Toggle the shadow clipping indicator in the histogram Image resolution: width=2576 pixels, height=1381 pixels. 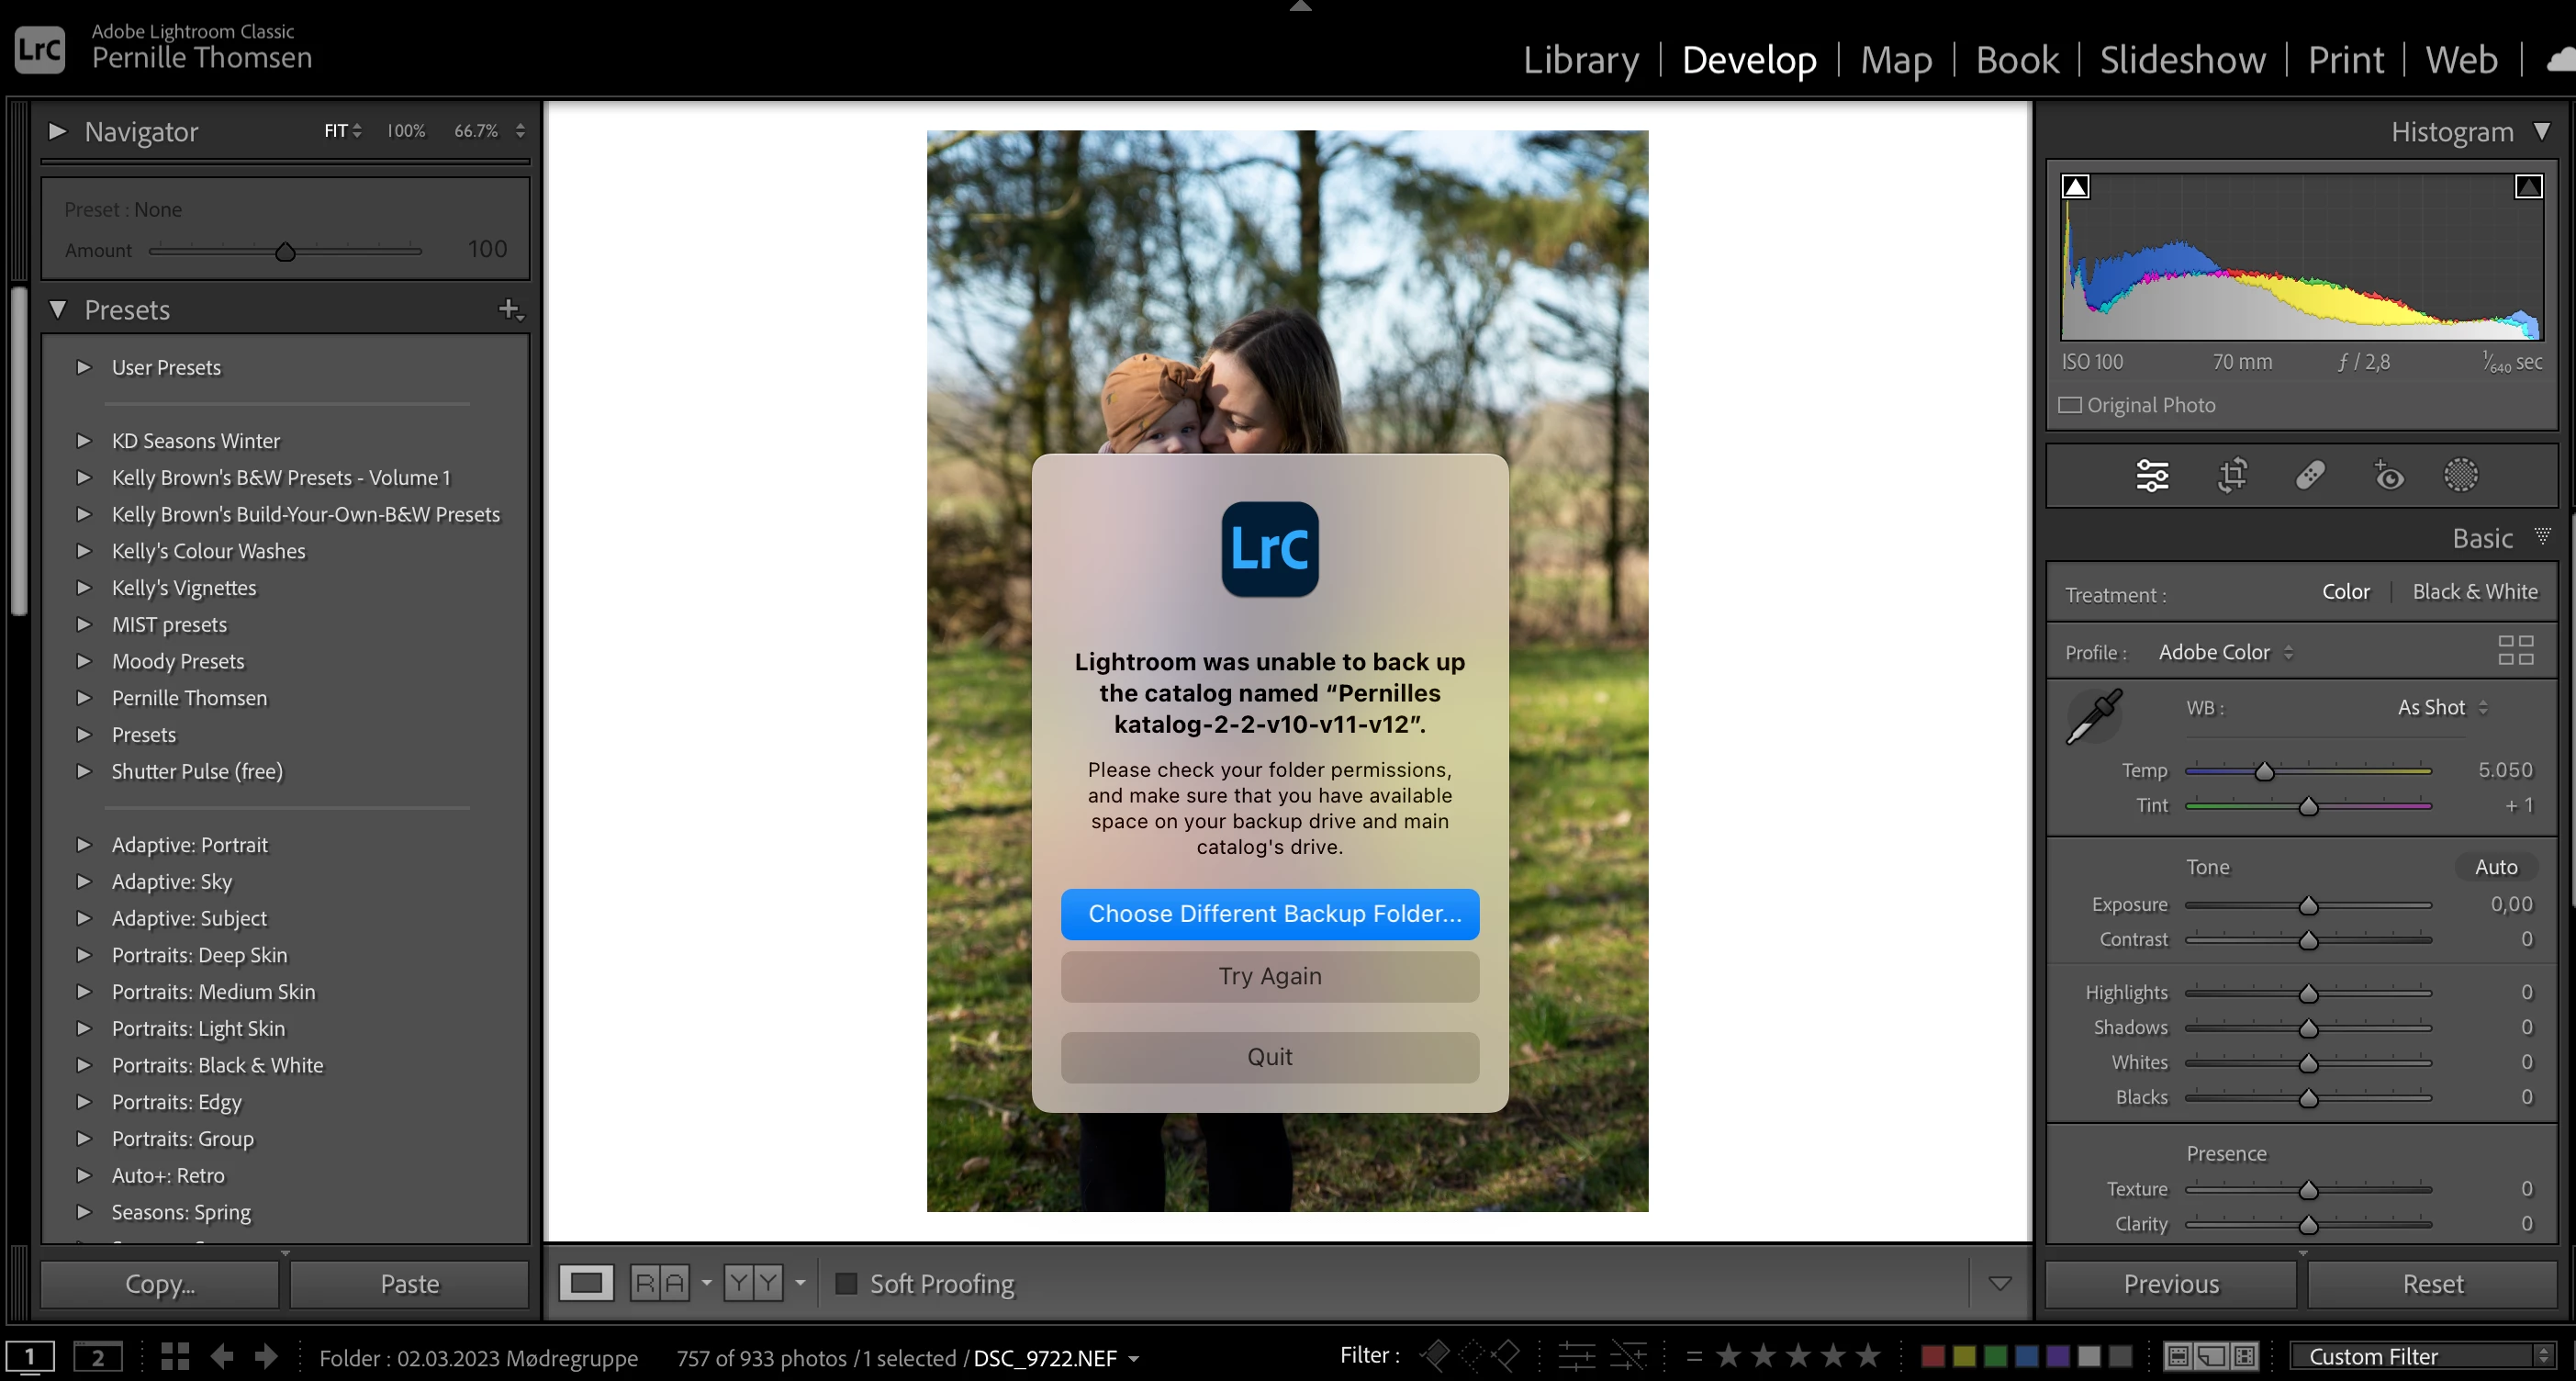(x=2076, y=187)
